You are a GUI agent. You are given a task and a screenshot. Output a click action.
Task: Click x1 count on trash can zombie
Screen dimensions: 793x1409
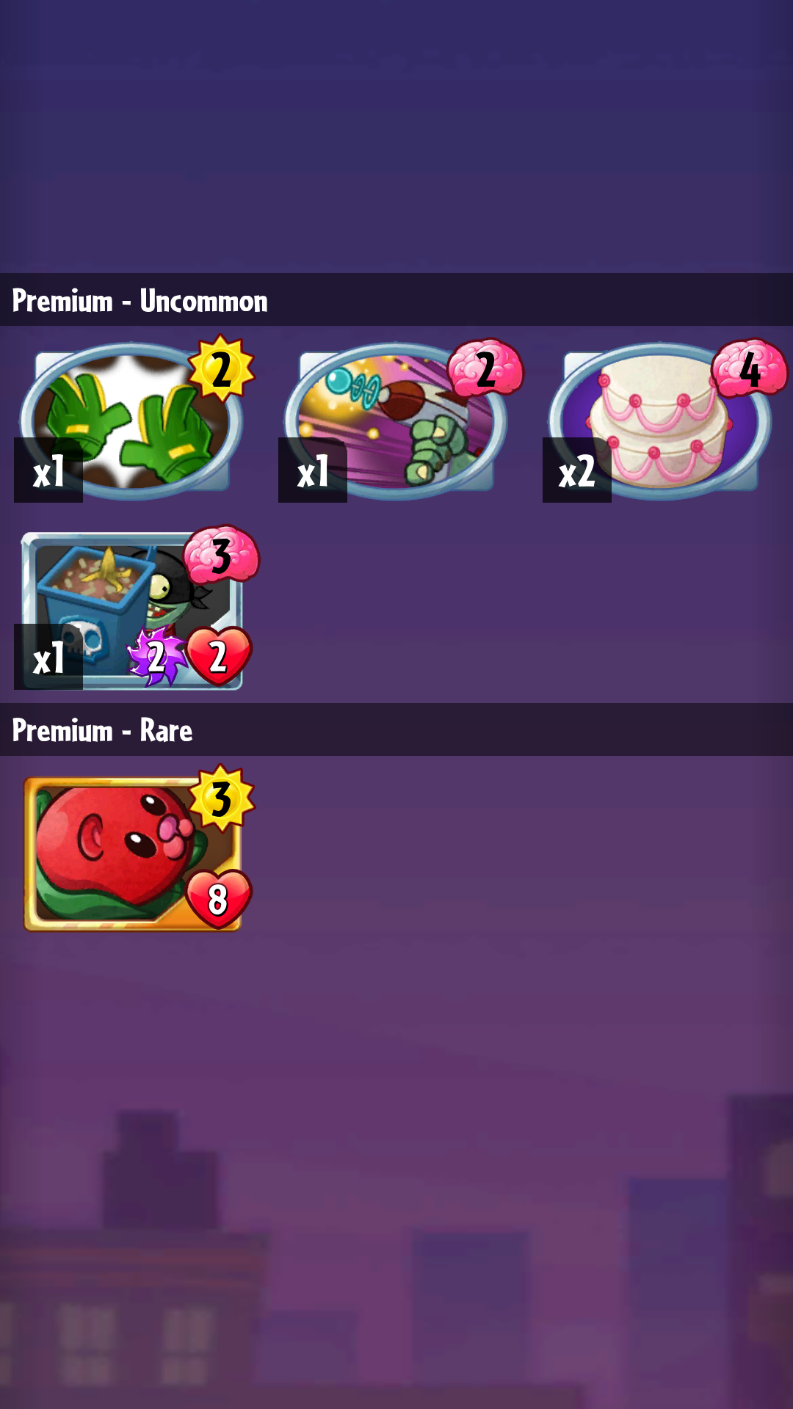[x=48, y=657]
